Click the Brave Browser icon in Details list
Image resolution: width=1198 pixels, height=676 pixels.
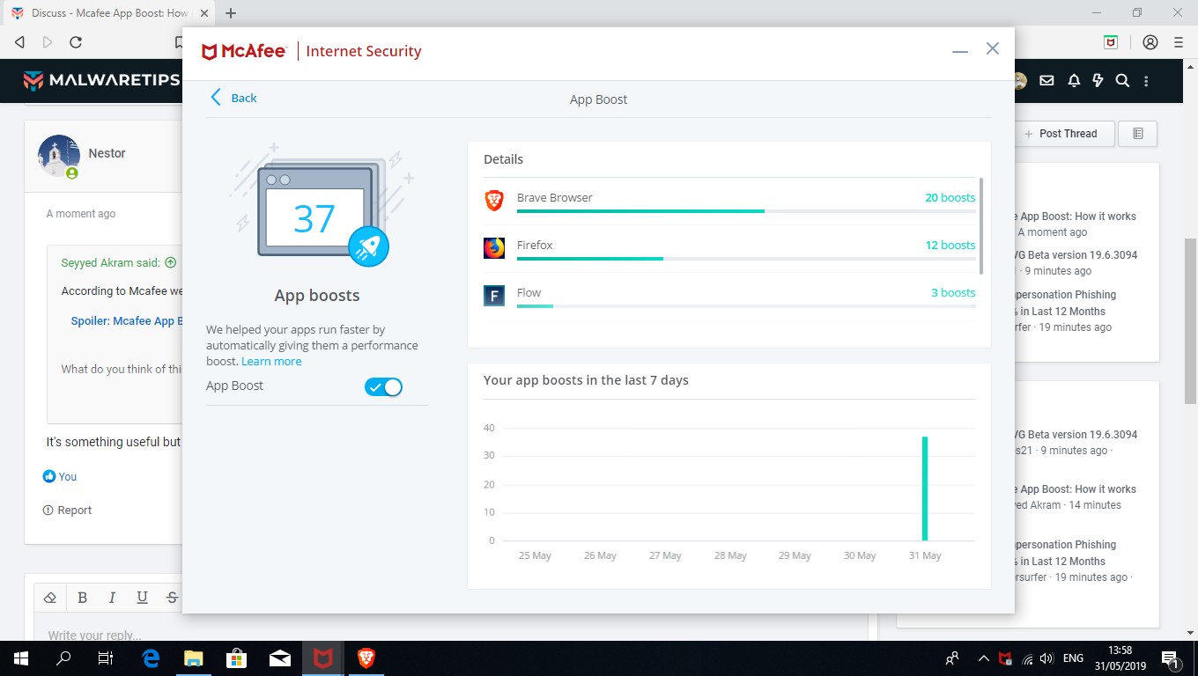494,200
